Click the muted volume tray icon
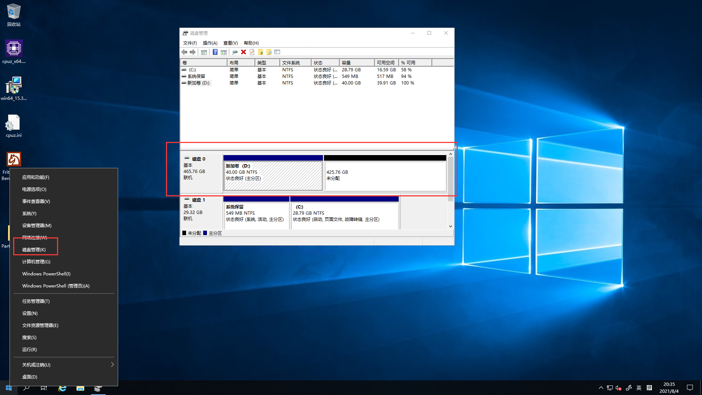 619,388
